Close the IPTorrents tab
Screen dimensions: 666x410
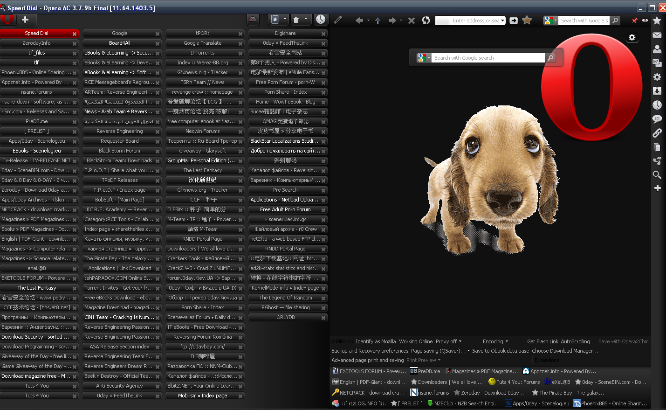240,54
